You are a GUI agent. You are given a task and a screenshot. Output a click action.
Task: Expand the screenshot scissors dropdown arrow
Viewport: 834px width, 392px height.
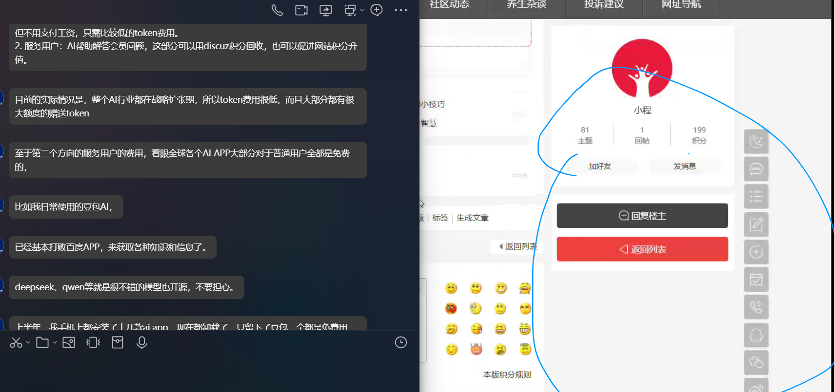pos(28,343)
